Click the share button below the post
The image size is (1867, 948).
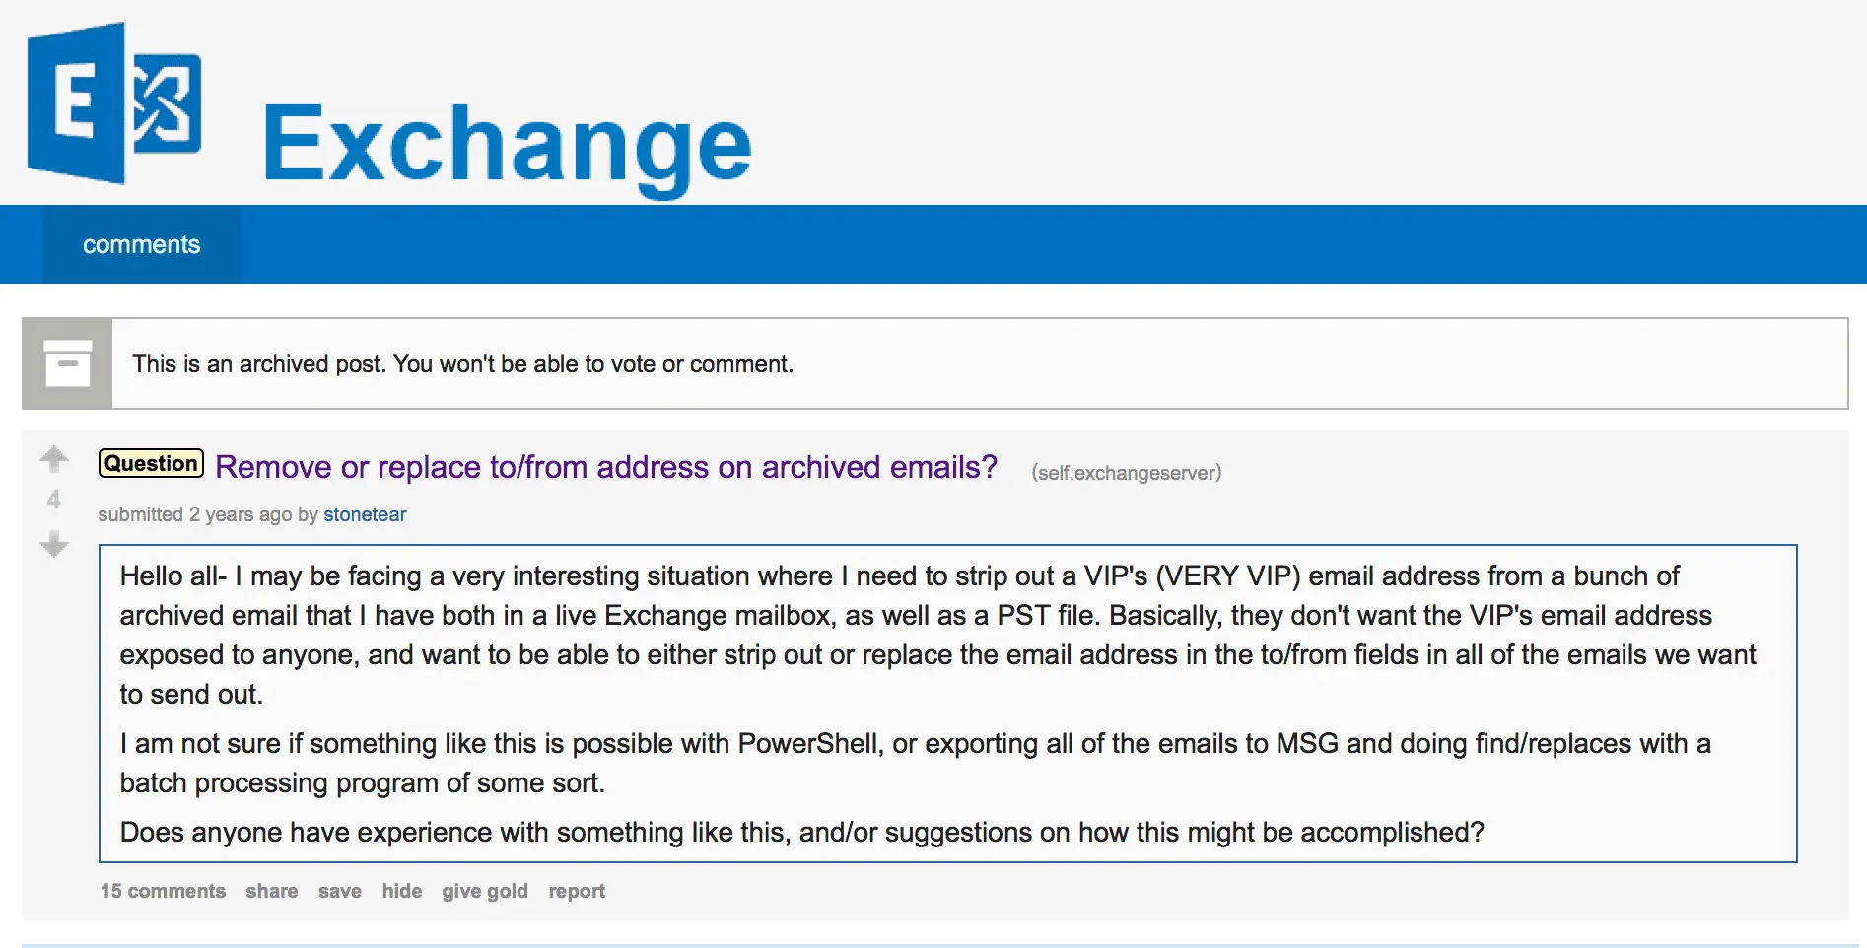click(x=272, y=891)
